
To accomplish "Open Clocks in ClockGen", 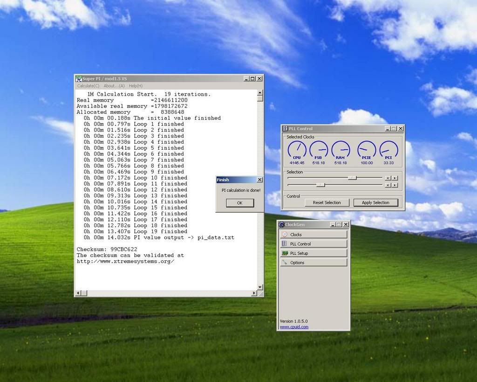I will pos(313,235).
